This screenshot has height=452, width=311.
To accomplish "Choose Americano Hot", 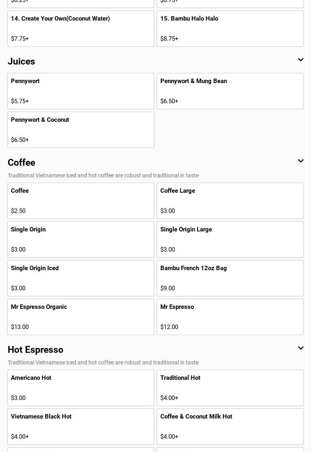I will pos(81,388).
